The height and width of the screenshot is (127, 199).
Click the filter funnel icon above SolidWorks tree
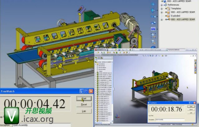(x=96, y=60)
